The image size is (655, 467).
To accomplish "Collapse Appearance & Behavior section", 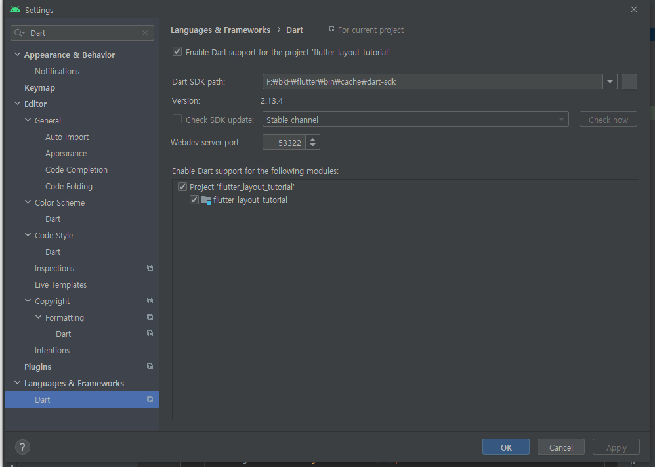I will pos(18,55).
